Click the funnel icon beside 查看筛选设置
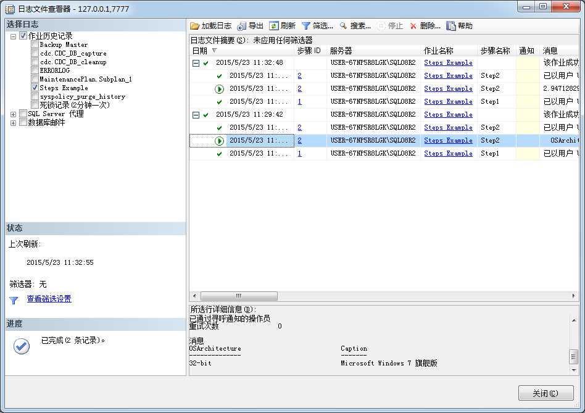The width and height of the screenshot is (585, 413). point(14,300)
